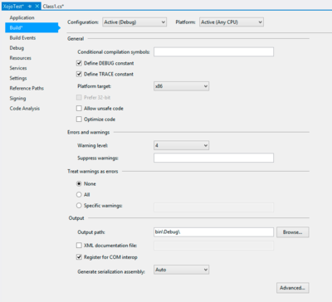
Task: Open the Resources page
Action: (x=20, y=58)
